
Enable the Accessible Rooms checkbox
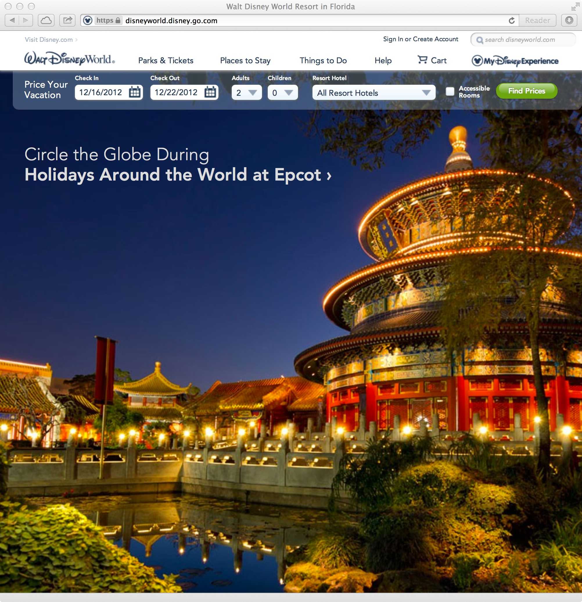click(x=450, y=91)
